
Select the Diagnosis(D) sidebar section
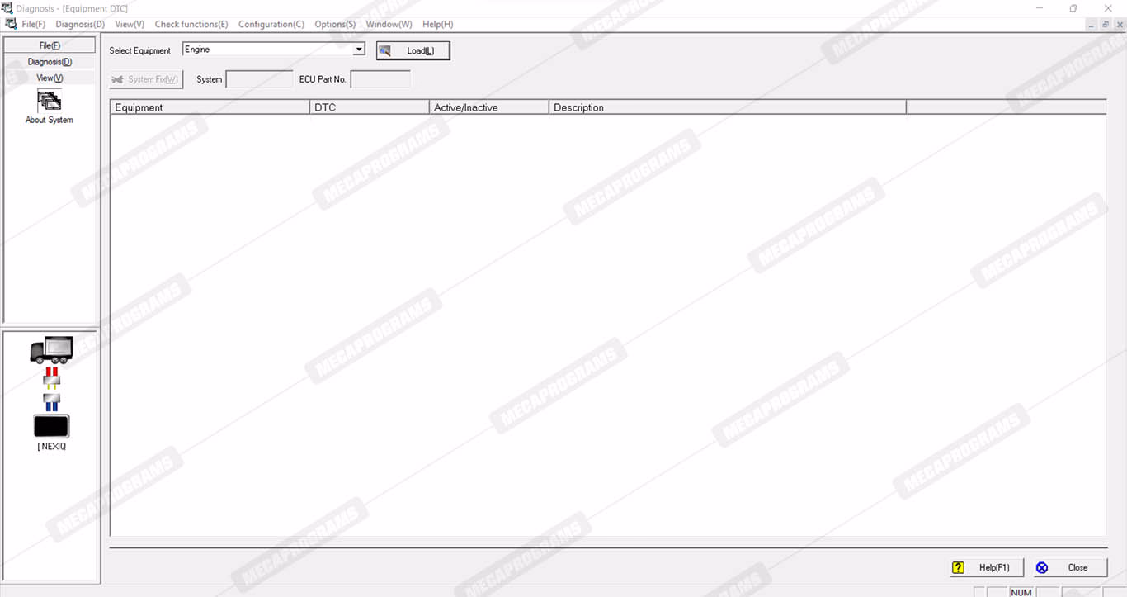(50, 62)
